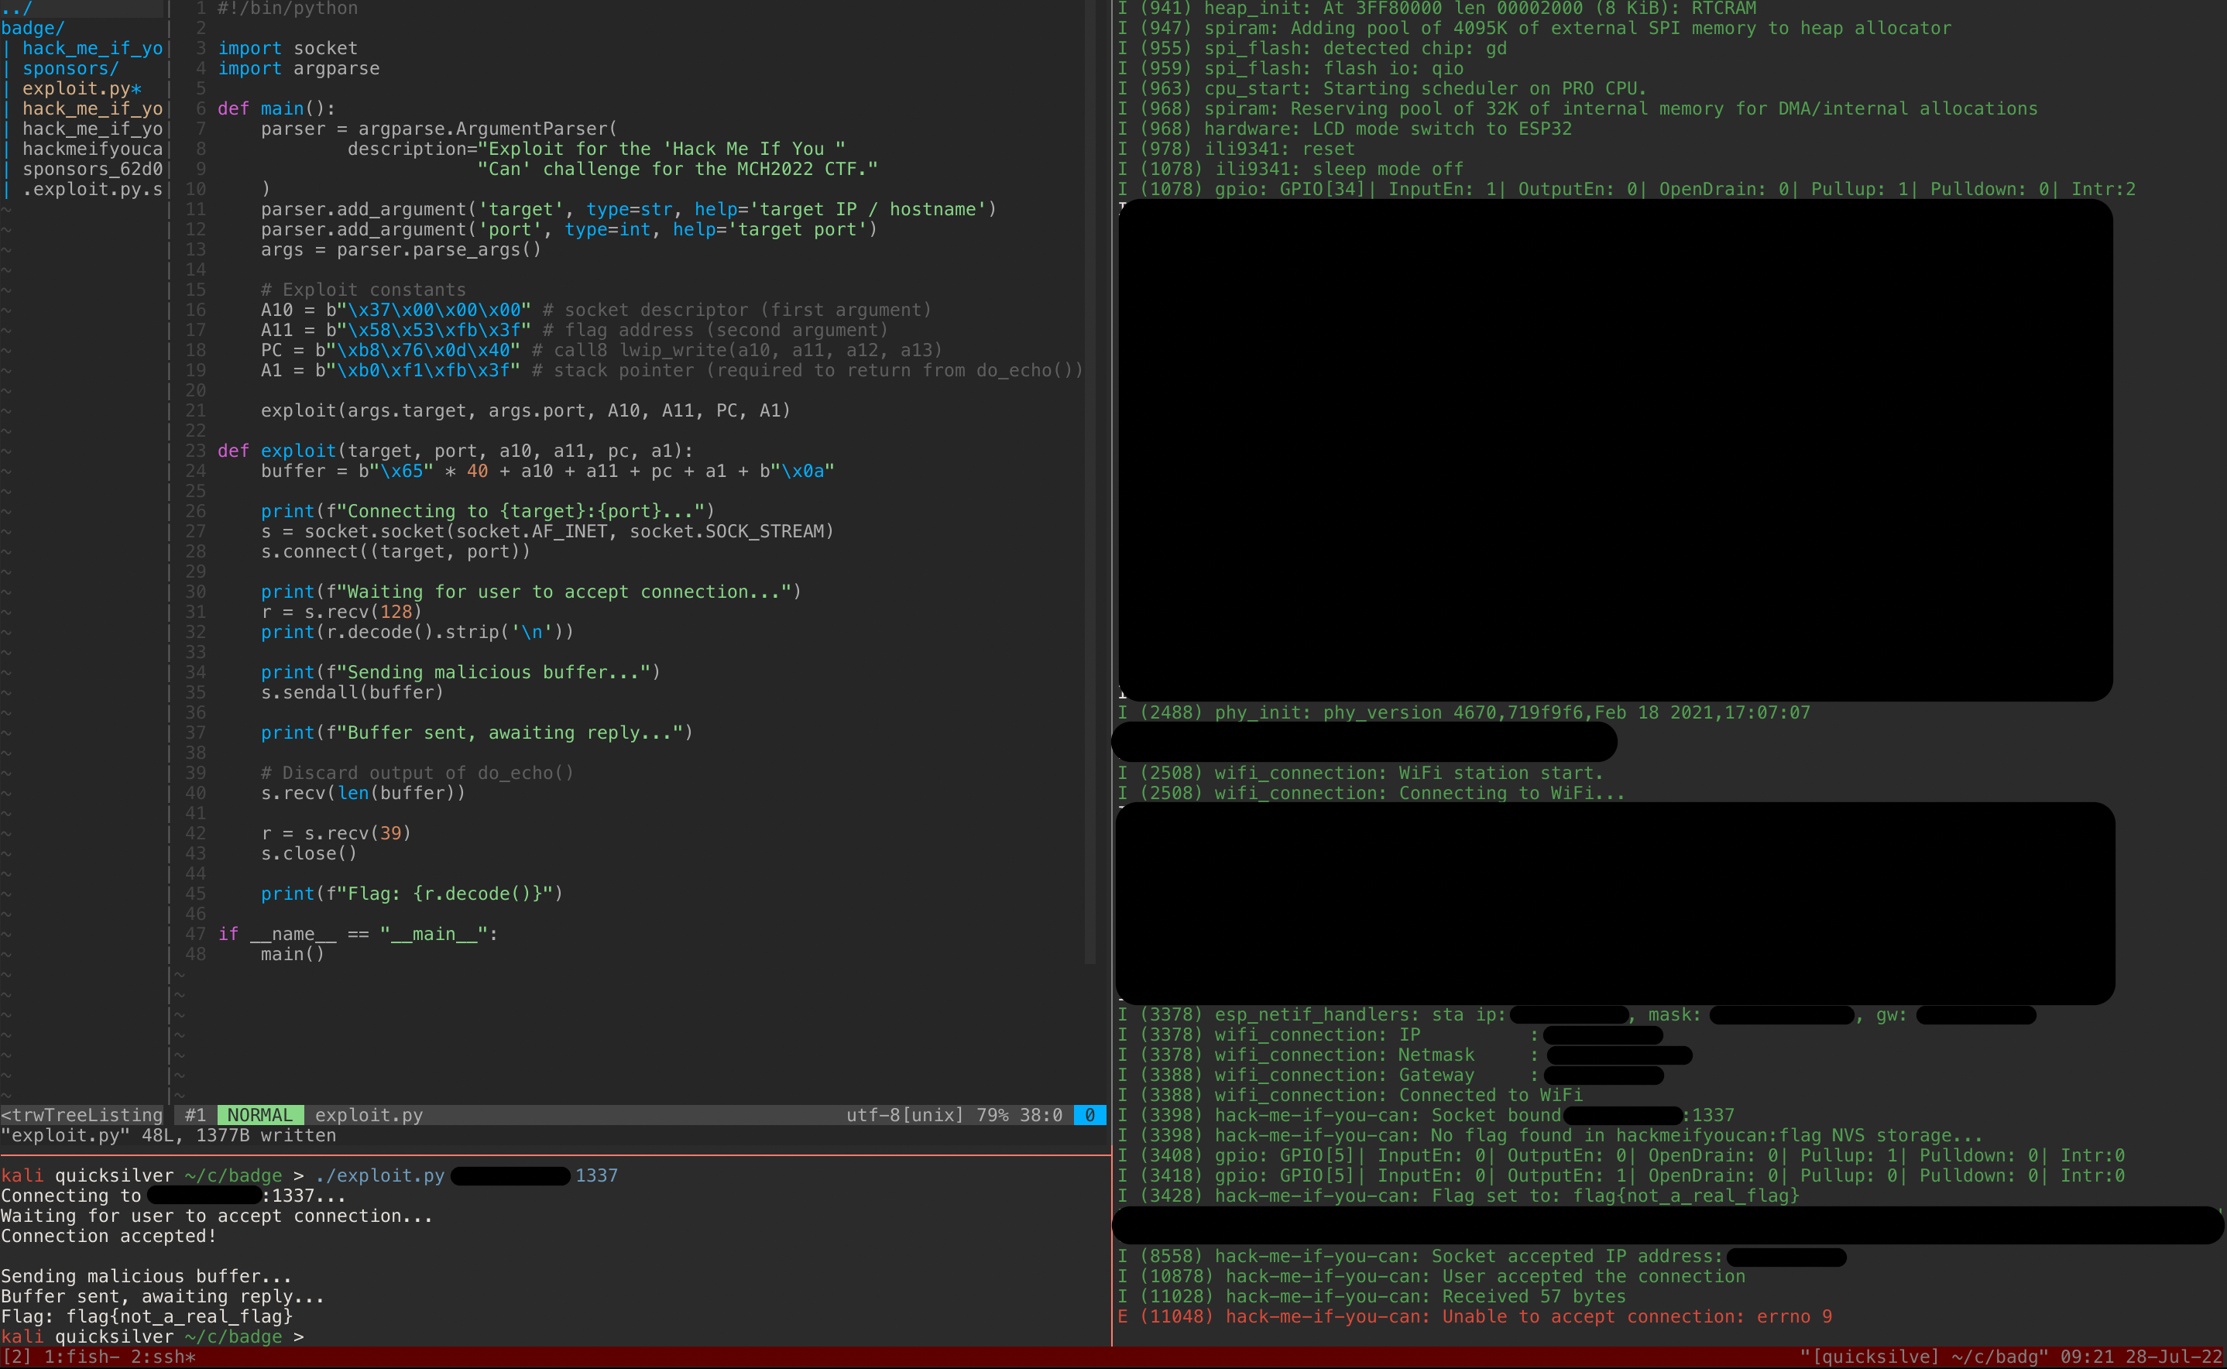The width and height of the screenshot is (2227, 1369).
Task: Click the ./exploit.py command in terminal
Action: tap(380, 1176)
